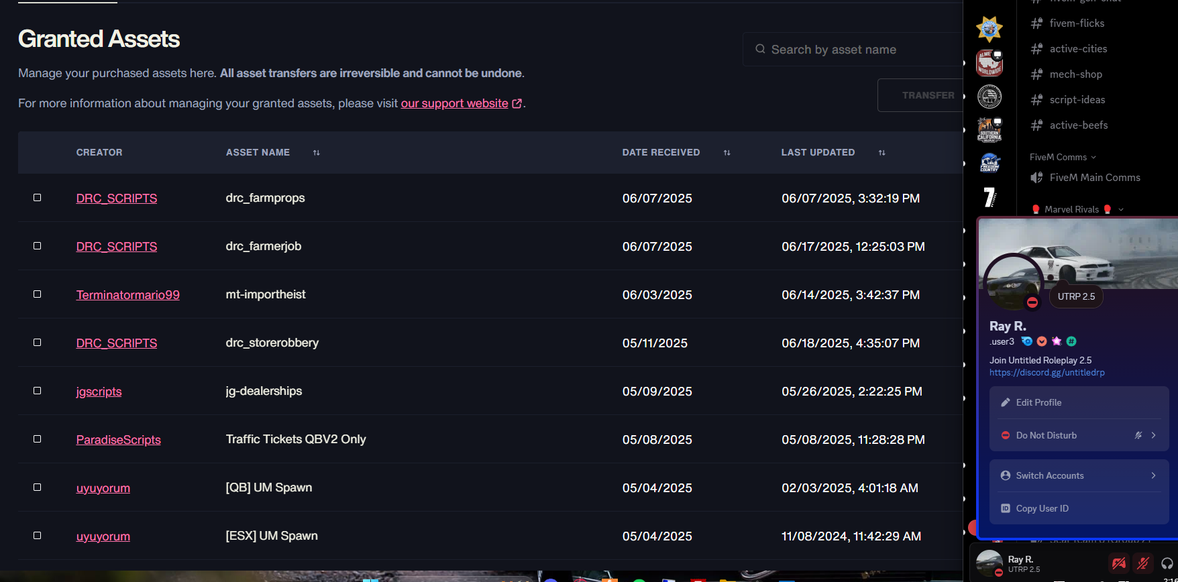Screen dimensions: 1178x582
Task: Sort the table by Asset Name arrows
Action: tap(317, 153)
